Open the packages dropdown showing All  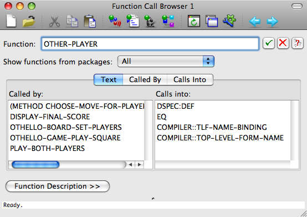166,62
